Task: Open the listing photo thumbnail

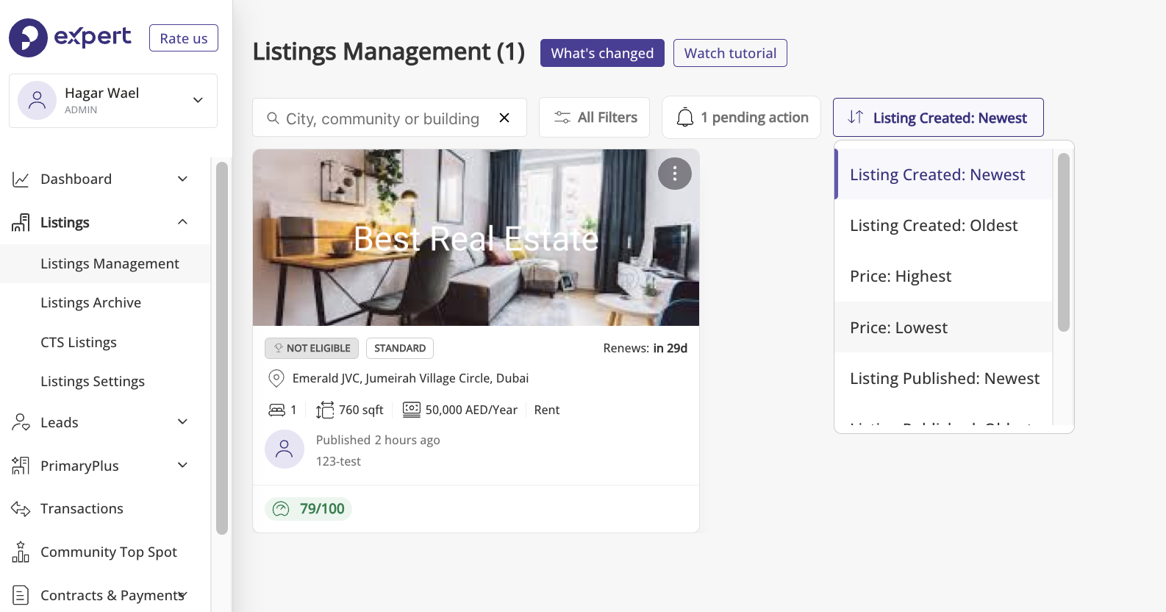Action: (476, 238)
